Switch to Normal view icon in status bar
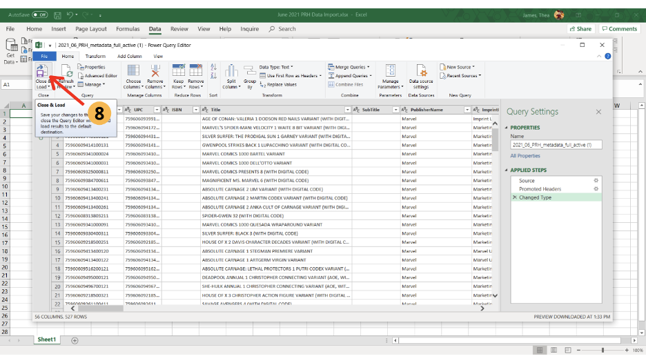Image resolution: width=646 pixels, height=363 pixels. (x=539, y=350)
